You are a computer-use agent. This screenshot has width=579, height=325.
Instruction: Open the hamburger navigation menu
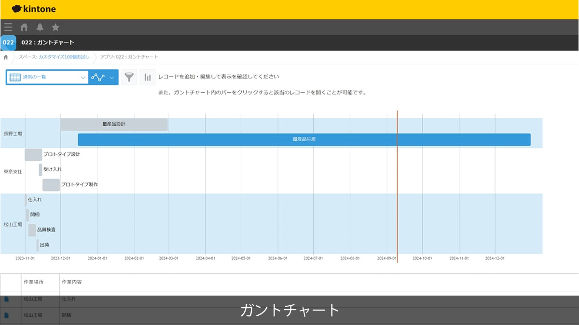click(8, 27)
